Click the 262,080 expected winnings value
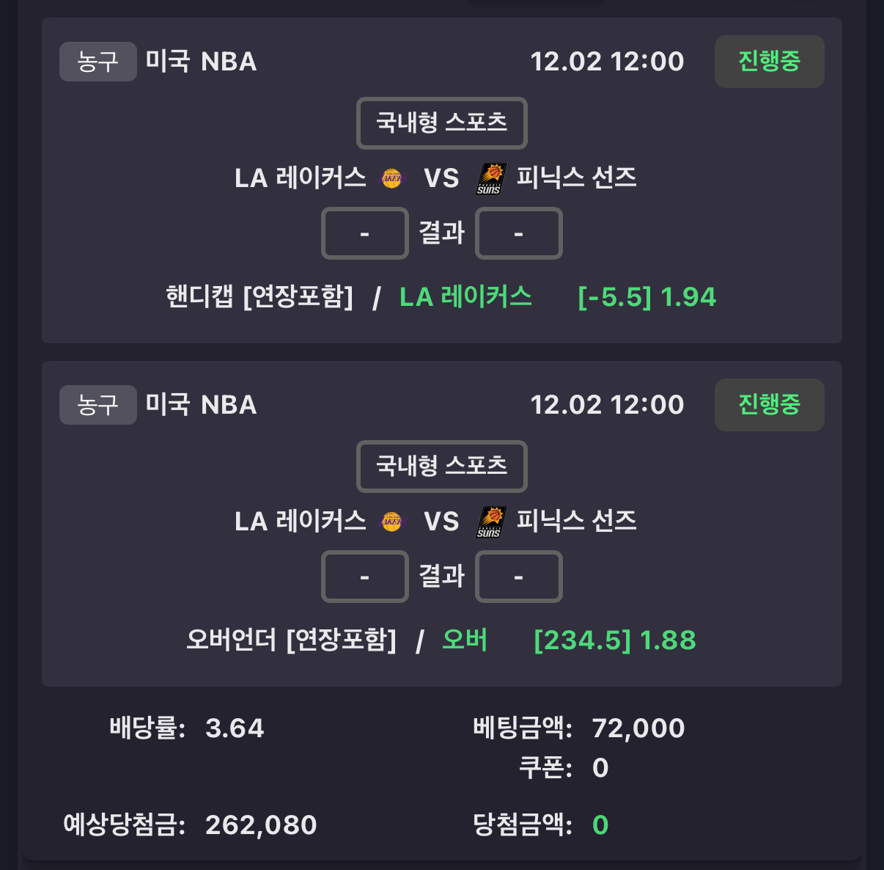Image resolution: width=884 pixels, height=870 pixels. click(261, 825)
